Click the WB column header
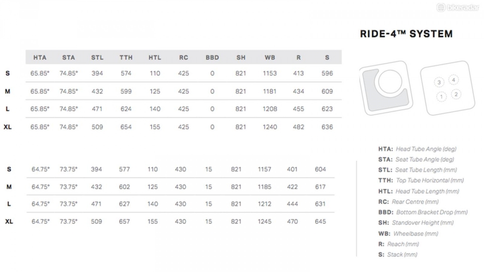484x272 pixels. point(270,57)
